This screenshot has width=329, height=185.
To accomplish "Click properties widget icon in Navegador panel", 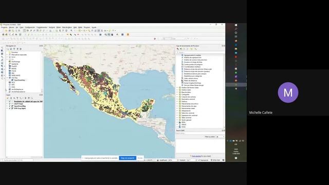I will 21,49.
